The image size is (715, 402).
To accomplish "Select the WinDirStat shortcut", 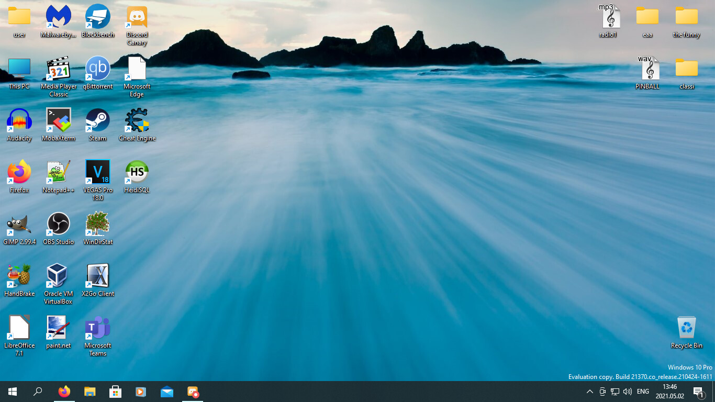I will click(98, 229).
